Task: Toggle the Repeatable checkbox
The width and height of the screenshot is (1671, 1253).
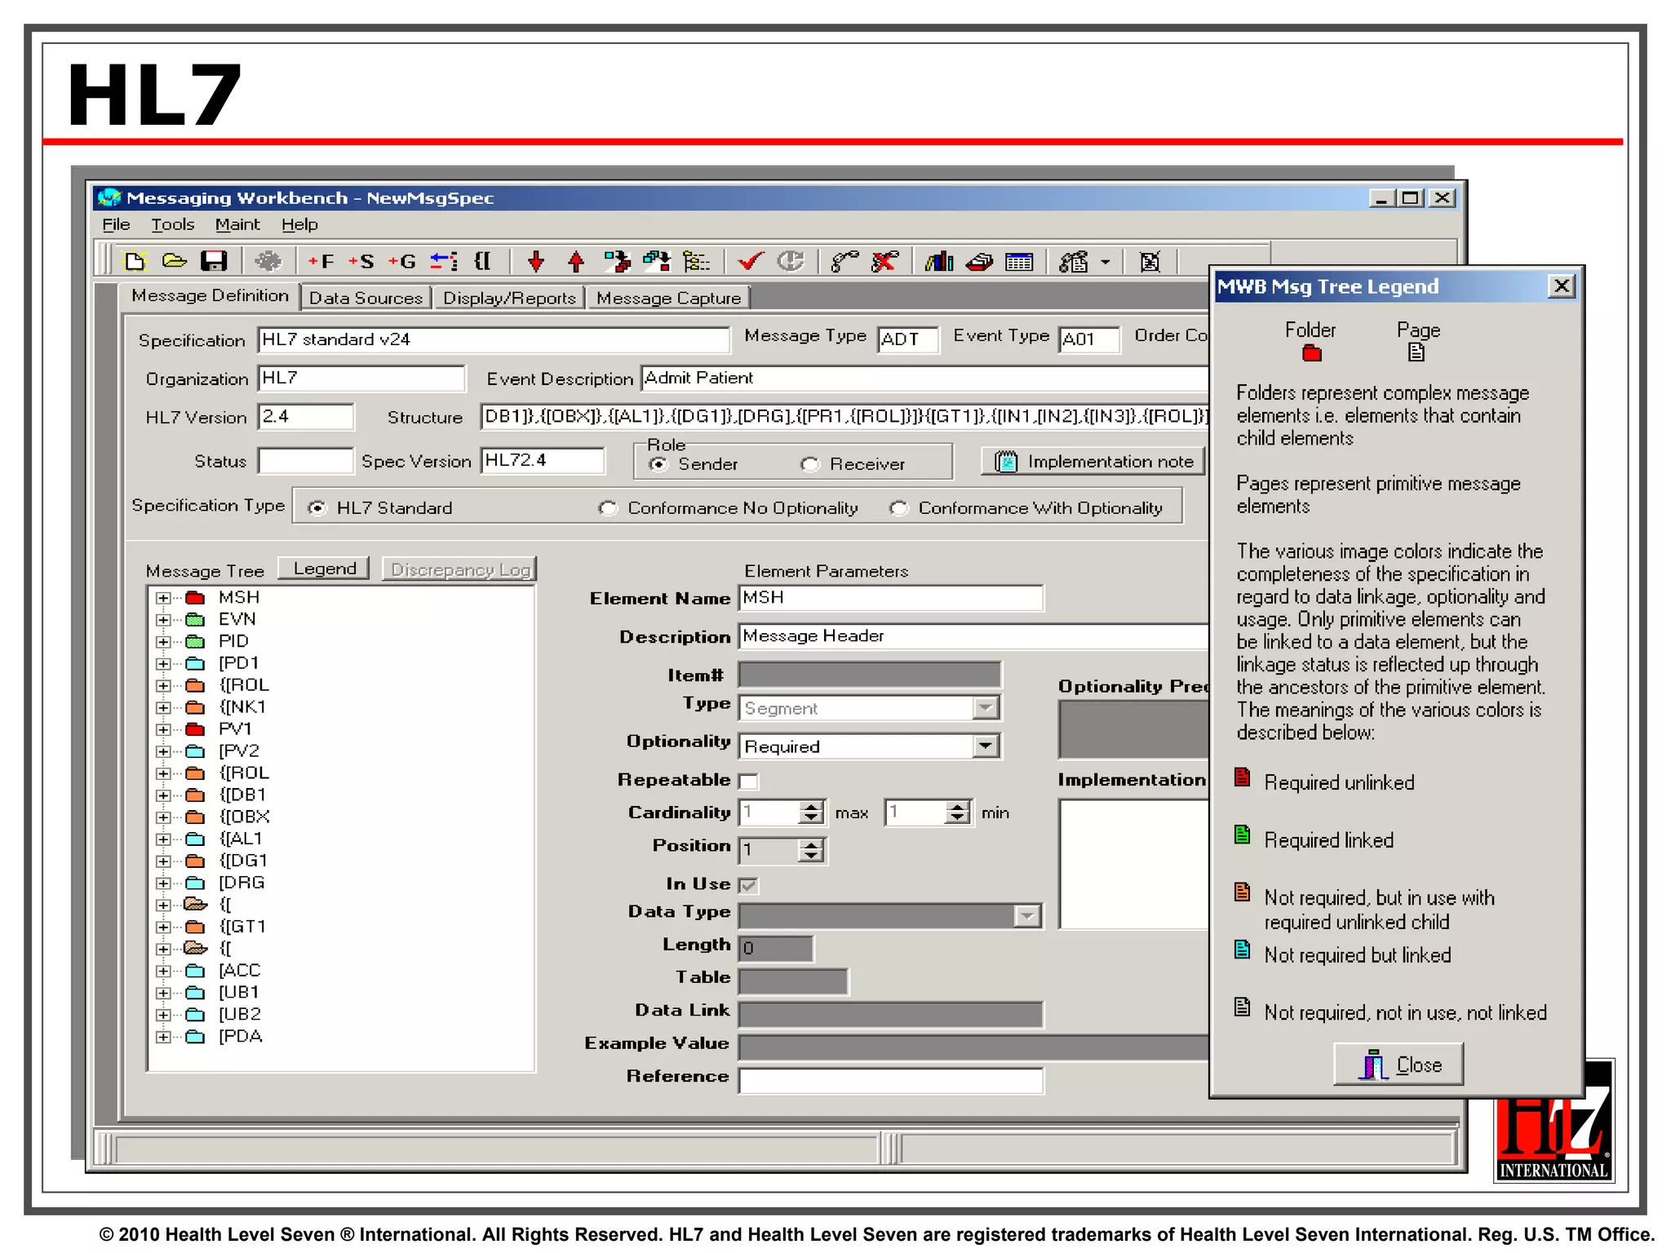Action: tap(748, 781)
